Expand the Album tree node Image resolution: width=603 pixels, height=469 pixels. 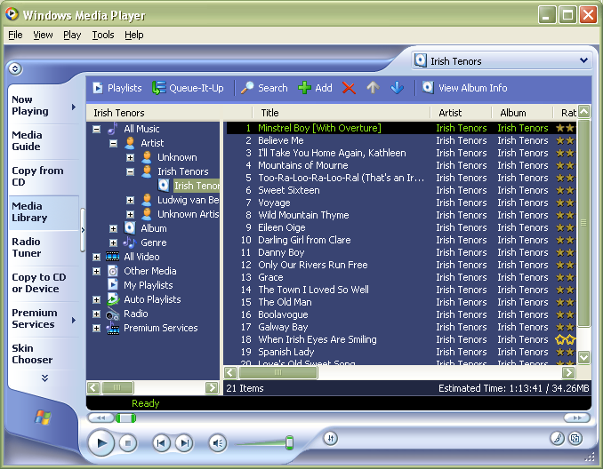113,229
